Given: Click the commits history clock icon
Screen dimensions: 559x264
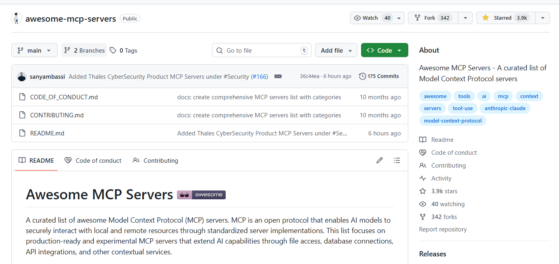Looking at the screenshot, I should click(x=362, y=76).
